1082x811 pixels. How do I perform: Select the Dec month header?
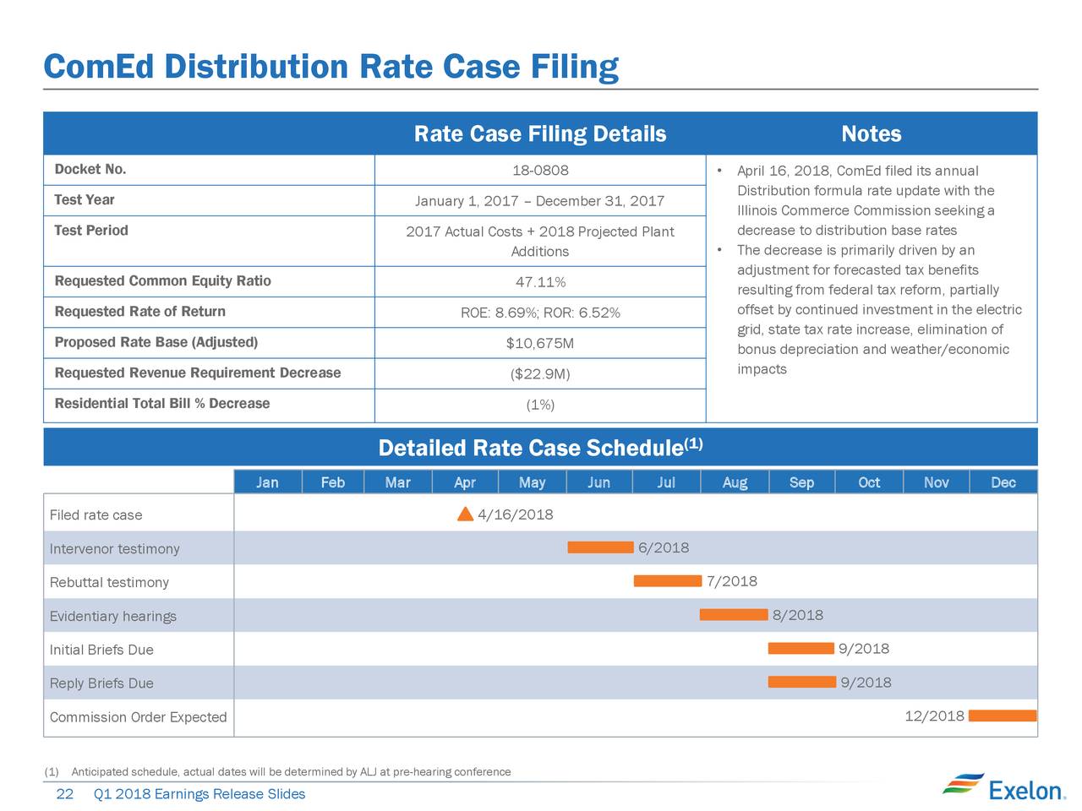1003,482
